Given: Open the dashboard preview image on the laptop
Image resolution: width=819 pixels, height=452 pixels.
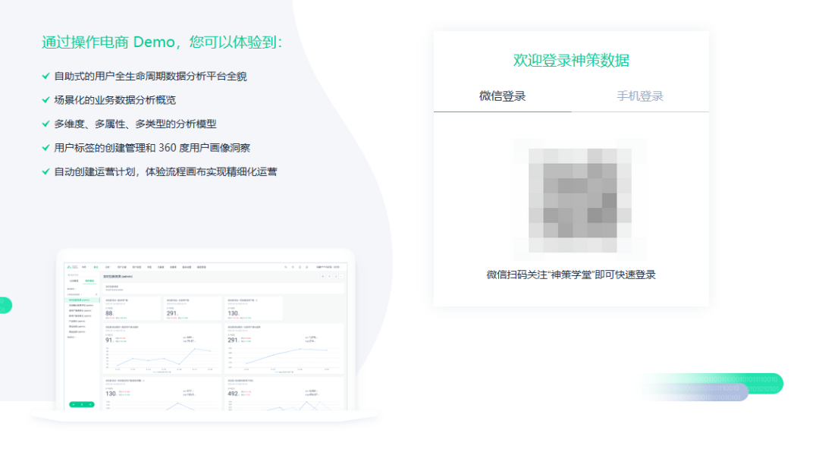Looking at the screenshot, I should pyautogui.click(x=206, y=336).
